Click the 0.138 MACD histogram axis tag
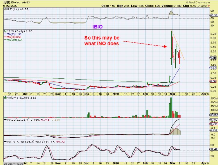218x165 pixels. click(x=214, y=130)
